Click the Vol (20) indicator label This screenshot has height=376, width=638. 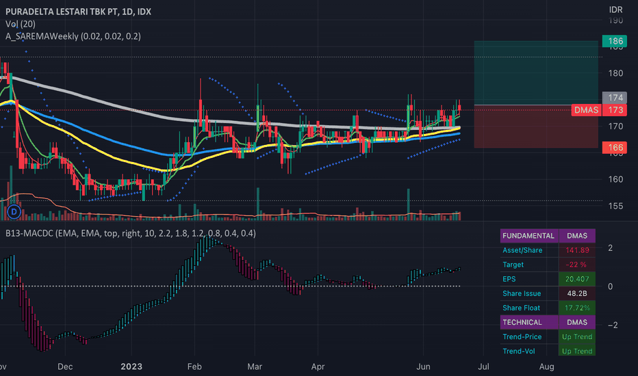point(21,24)
